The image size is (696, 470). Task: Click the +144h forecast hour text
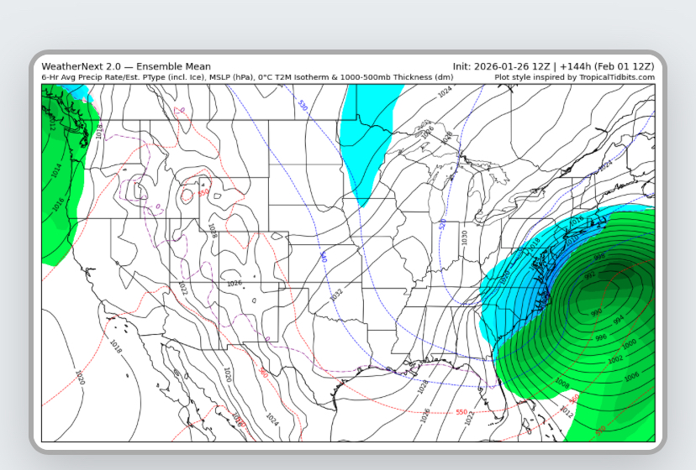tap(572, 66)
